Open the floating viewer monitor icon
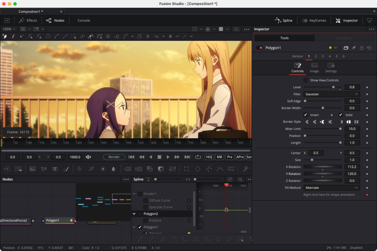 tap(369, 20)
